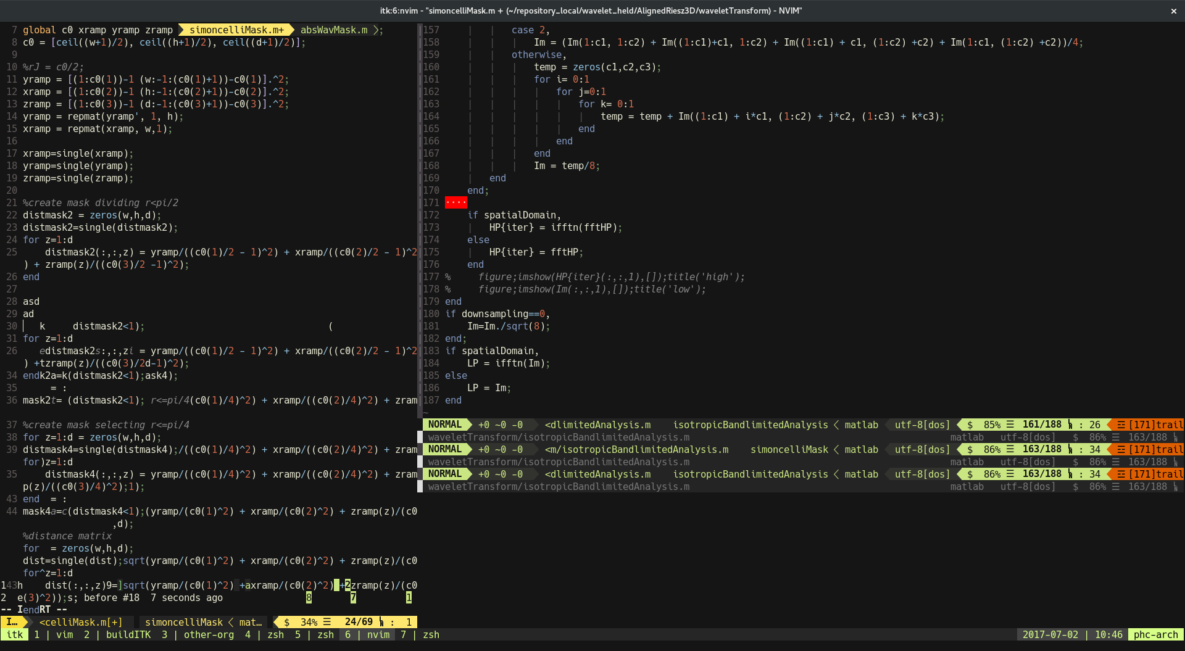Viewport: 1185px width, 651px height.
Task: Click 'if spatialDomain,' on line 172
Action: coord(514,215)
